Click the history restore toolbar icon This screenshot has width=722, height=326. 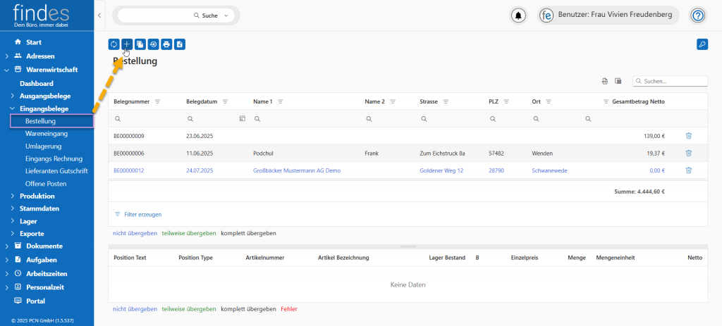[x=153, y=44]
